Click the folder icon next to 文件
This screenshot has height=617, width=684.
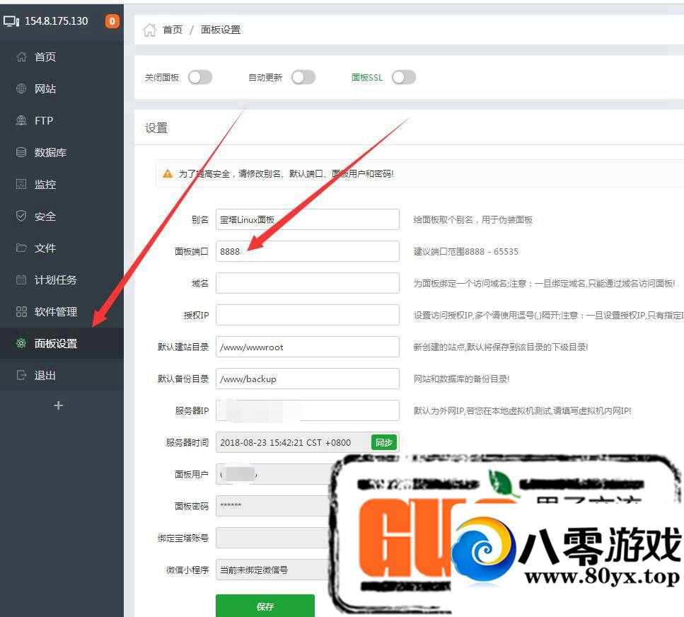[21, 248]
